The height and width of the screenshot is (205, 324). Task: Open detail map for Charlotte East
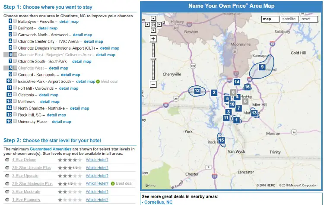point(106,55)
